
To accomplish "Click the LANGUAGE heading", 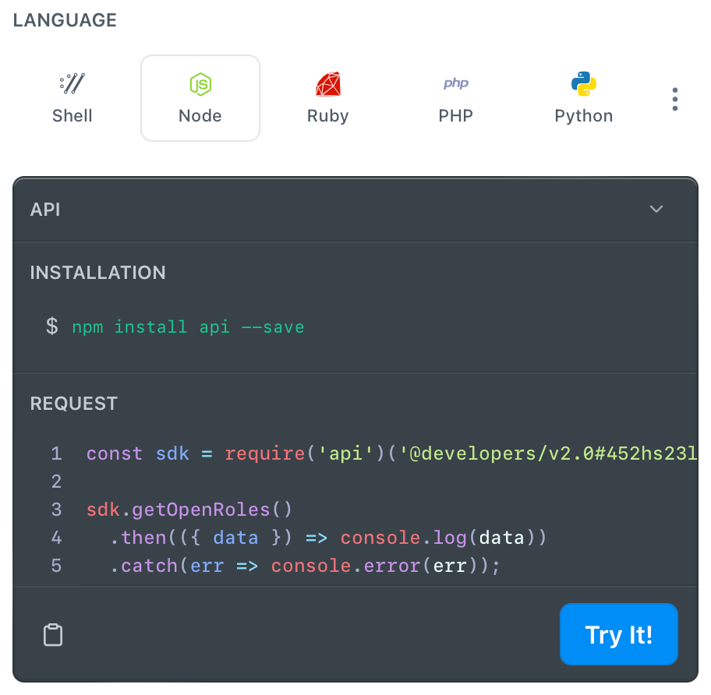I will 65,20.
